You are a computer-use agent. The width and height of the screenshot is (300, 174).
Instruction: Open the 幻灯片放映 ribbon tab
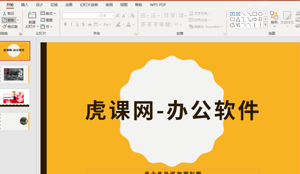click(89, 4)
